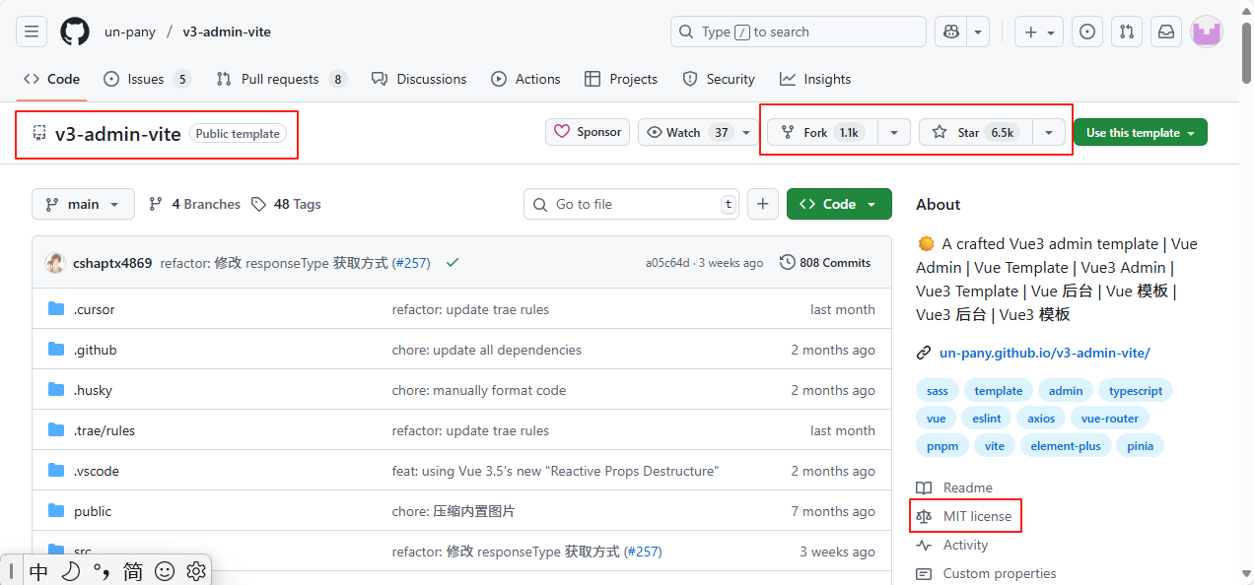Open the Actions tab
The height and width of the screenshot is (585, 1254).
point(525,79)
